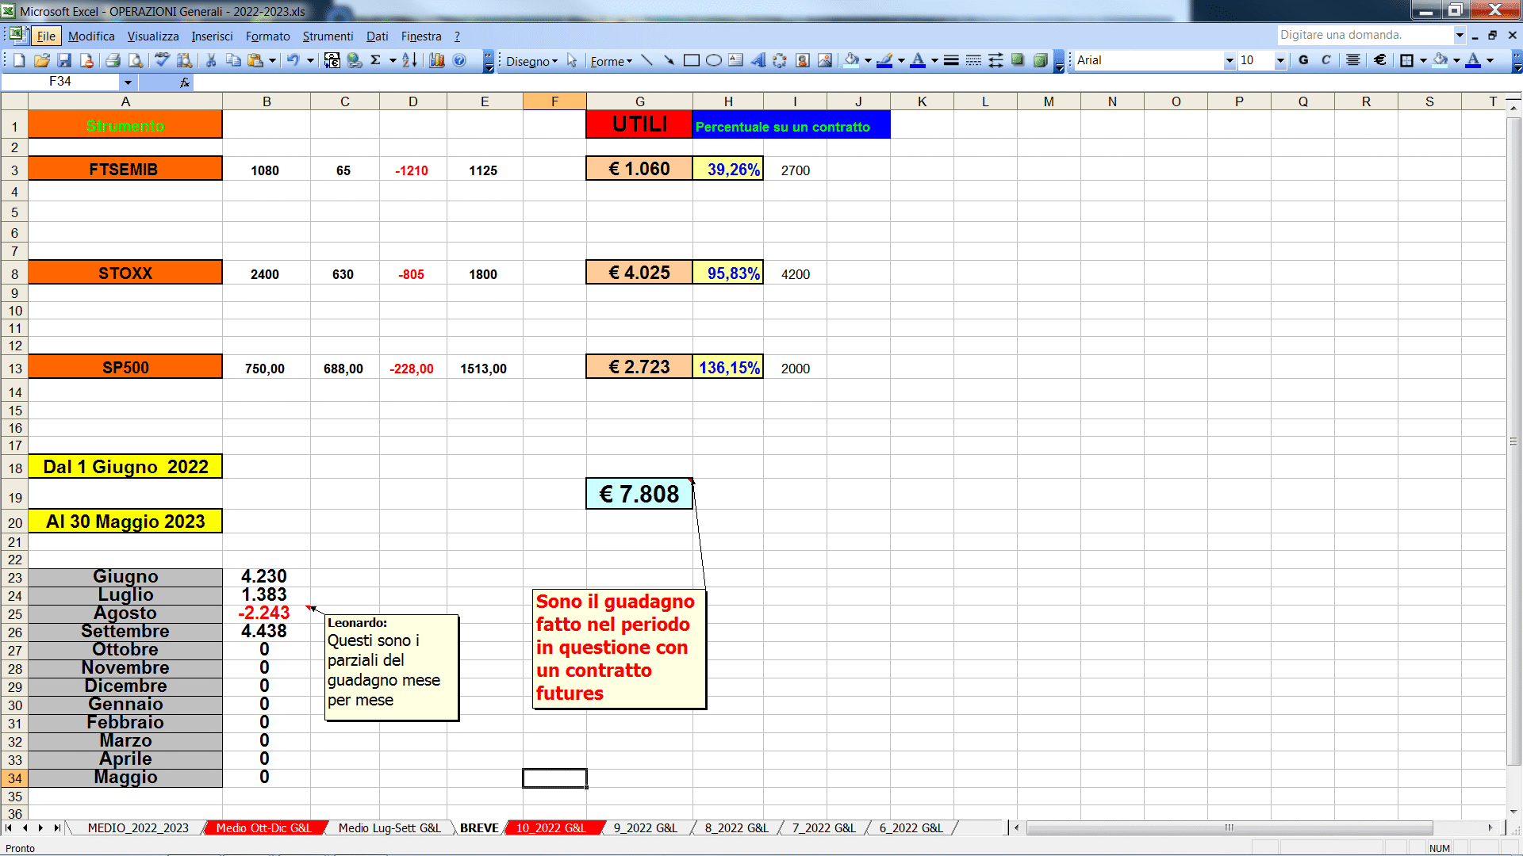The height and width of the screenshot is (856, 1523).
Task: Select row 13 header
Action: [x=14, y=368]
